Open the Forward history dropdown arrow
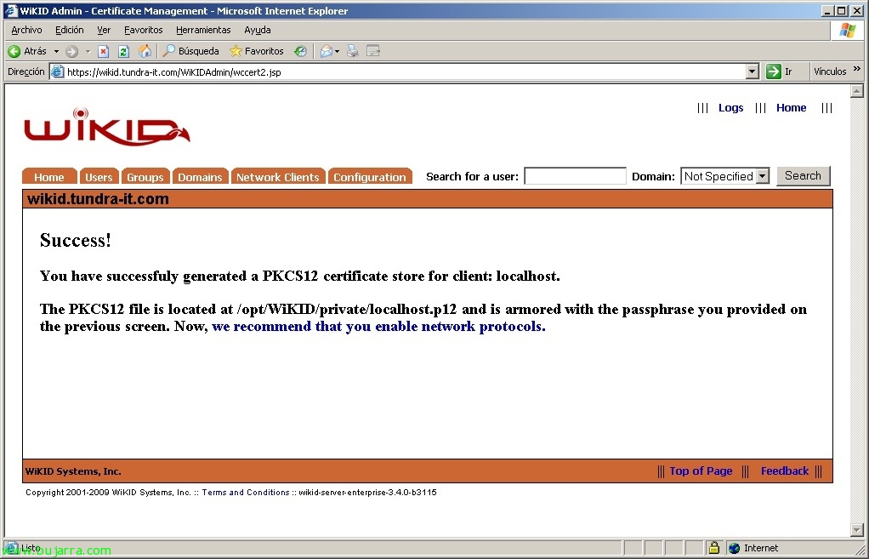The width and height of the screenshot is (869, 559). pos(88,52)
